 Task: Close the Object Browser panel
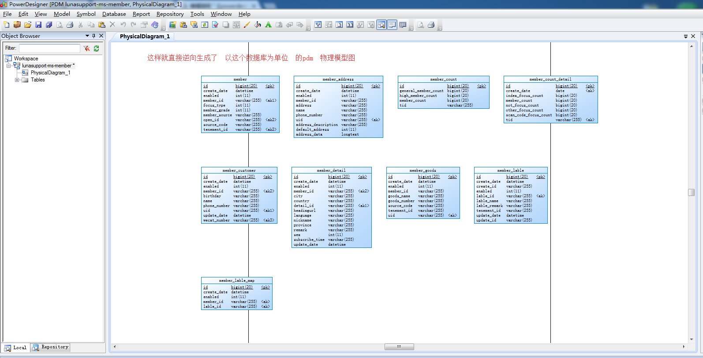coord(101,36)
